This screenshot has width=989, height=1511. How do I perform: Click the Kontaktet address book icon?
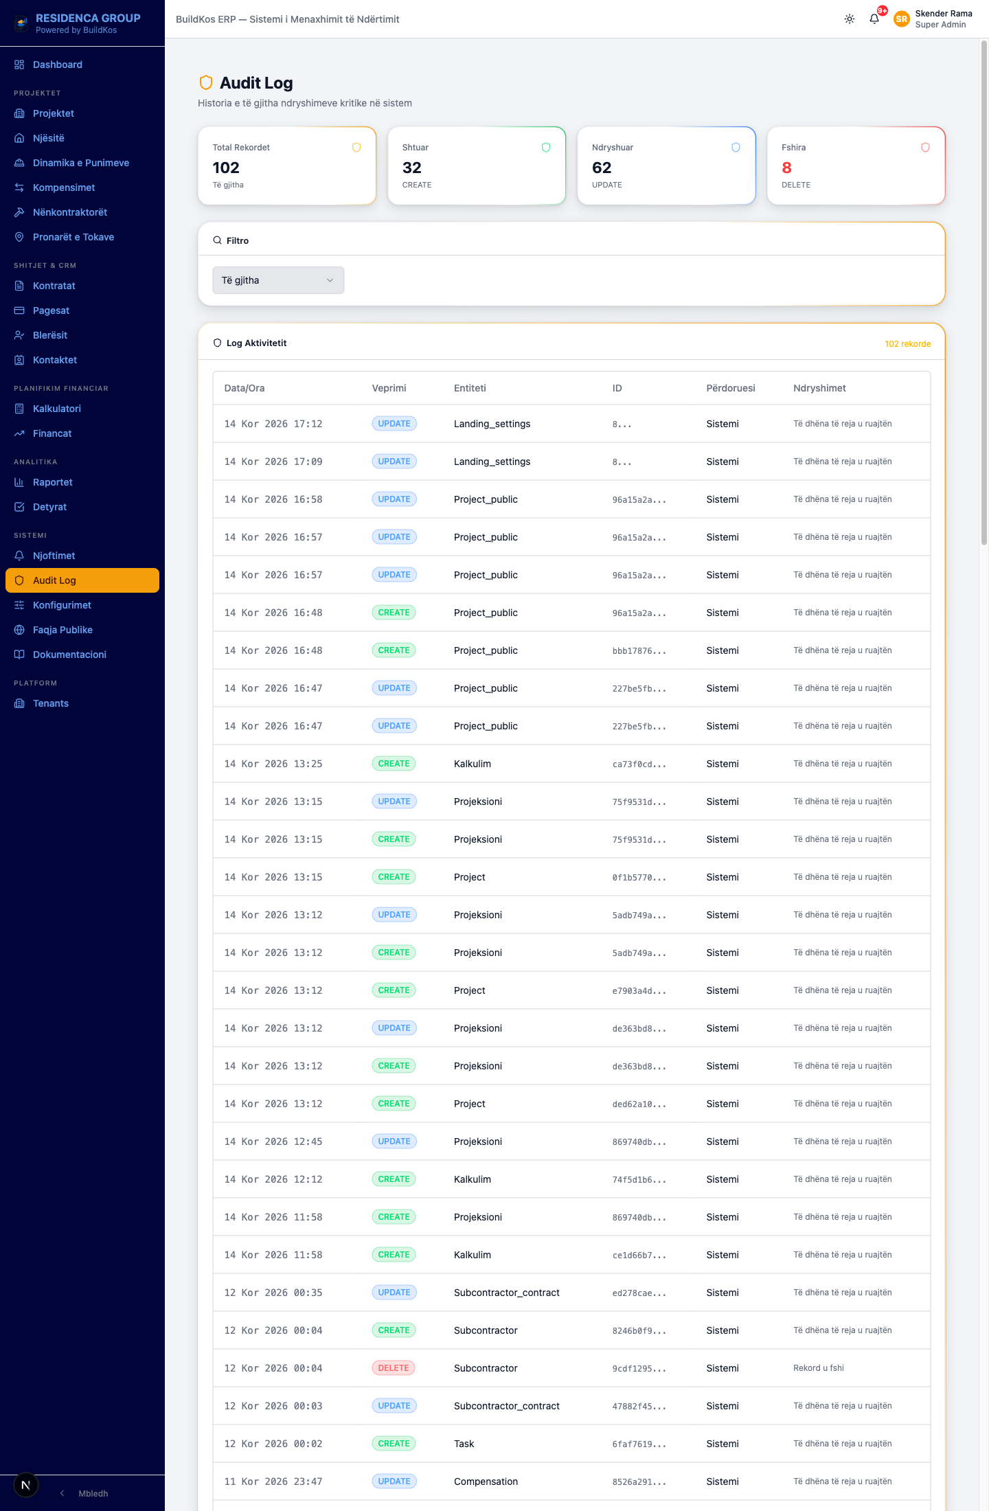pos(19,360)
